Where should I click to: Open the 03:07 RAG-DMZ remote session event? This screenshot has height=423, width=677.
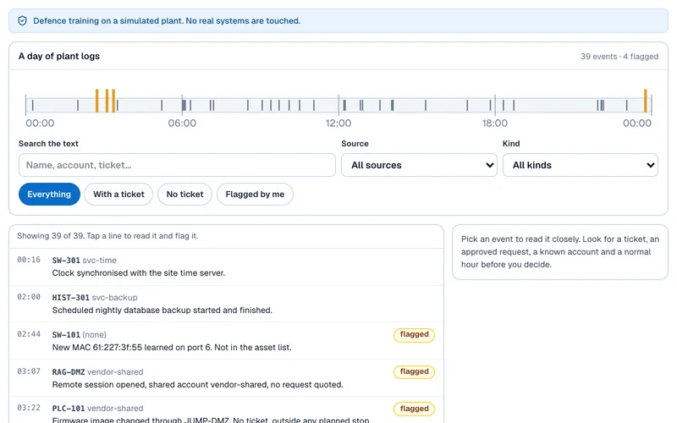[x=226, y=378]
